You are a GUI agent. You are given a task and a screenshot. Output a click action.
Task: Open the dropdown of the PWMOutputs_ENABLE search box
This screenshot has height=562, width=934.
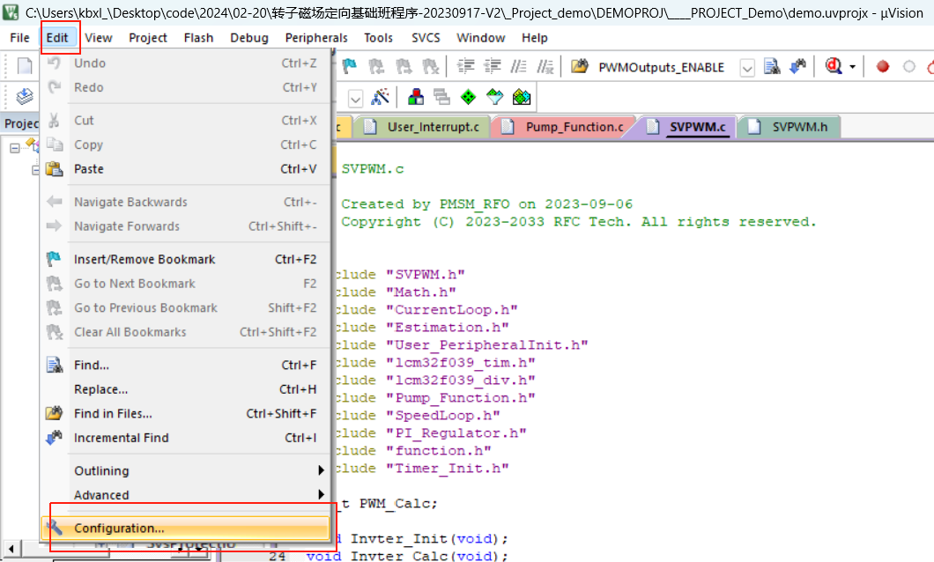(x=747, y=68)
